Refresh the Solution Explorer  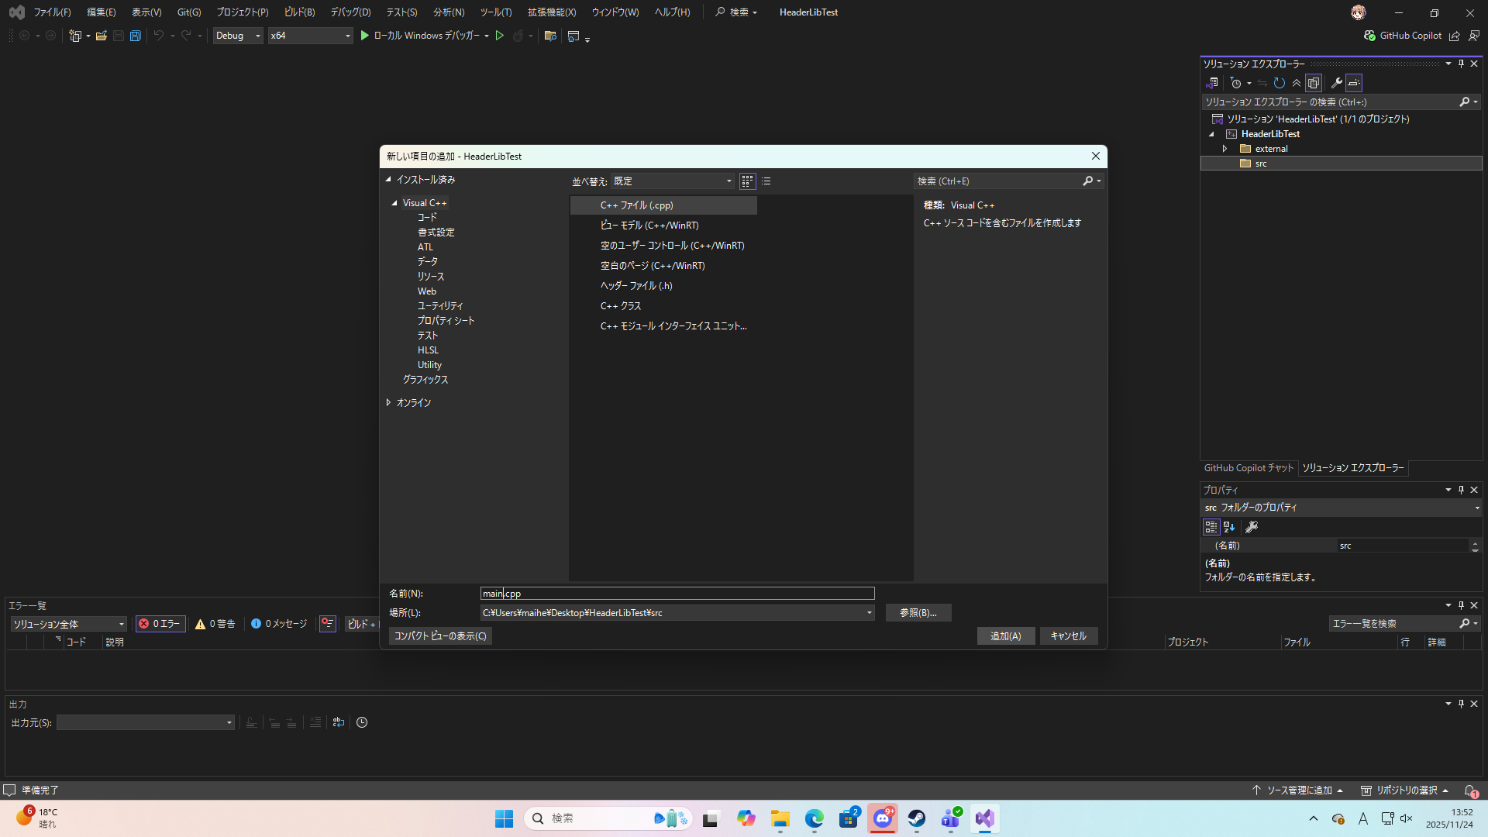tap(1280, 83)
